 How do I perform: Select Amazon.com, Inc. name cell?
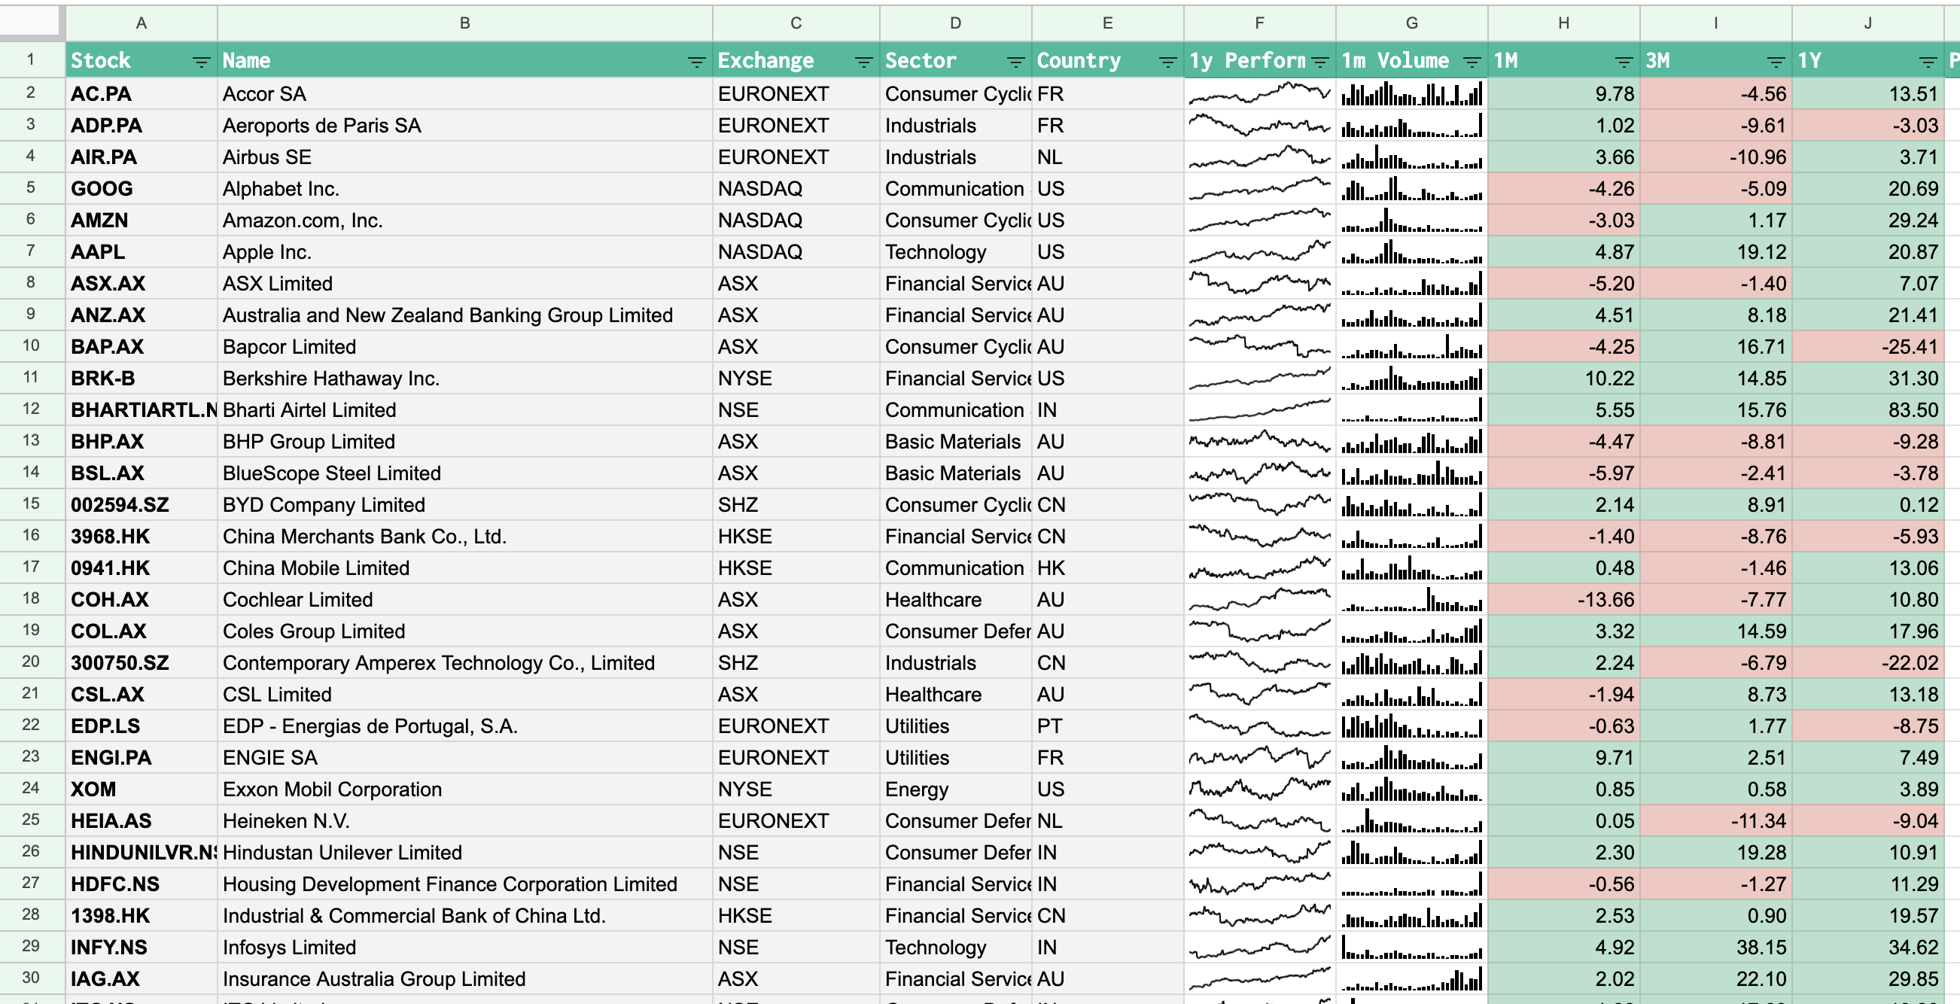point(465,220)
